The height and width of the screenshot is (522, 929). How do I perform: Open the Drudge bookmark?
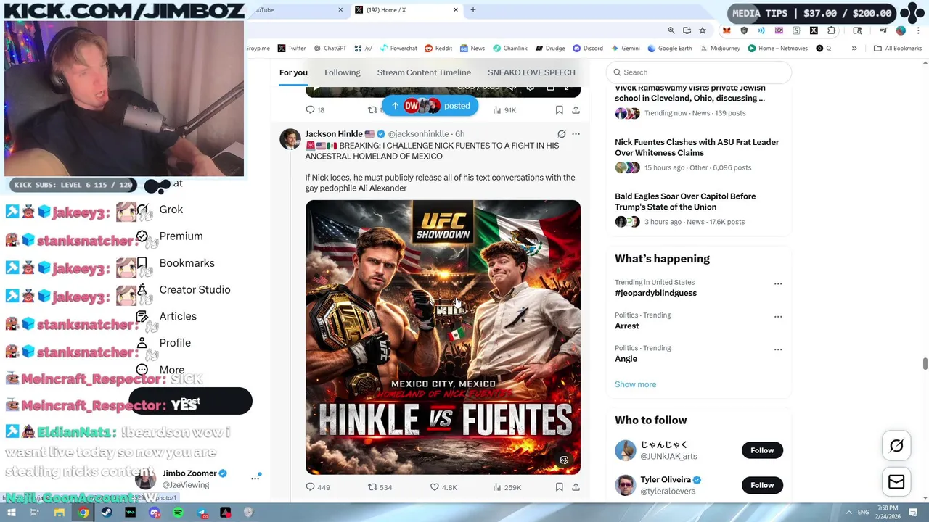click(550, 49)
